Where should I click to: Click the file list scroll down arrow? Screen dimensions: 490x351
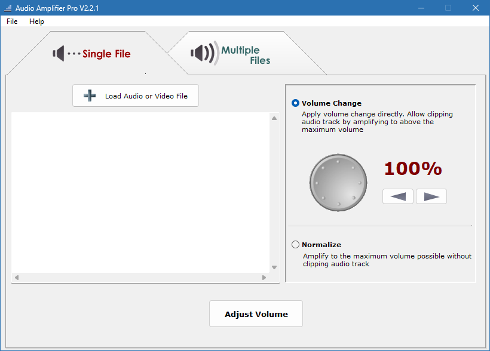[274, 267]
